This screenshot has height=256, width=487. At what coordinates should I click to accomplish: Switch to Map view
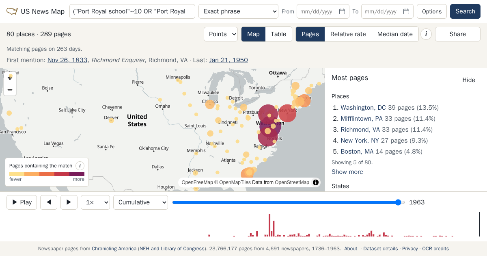[x=253, y=34]
